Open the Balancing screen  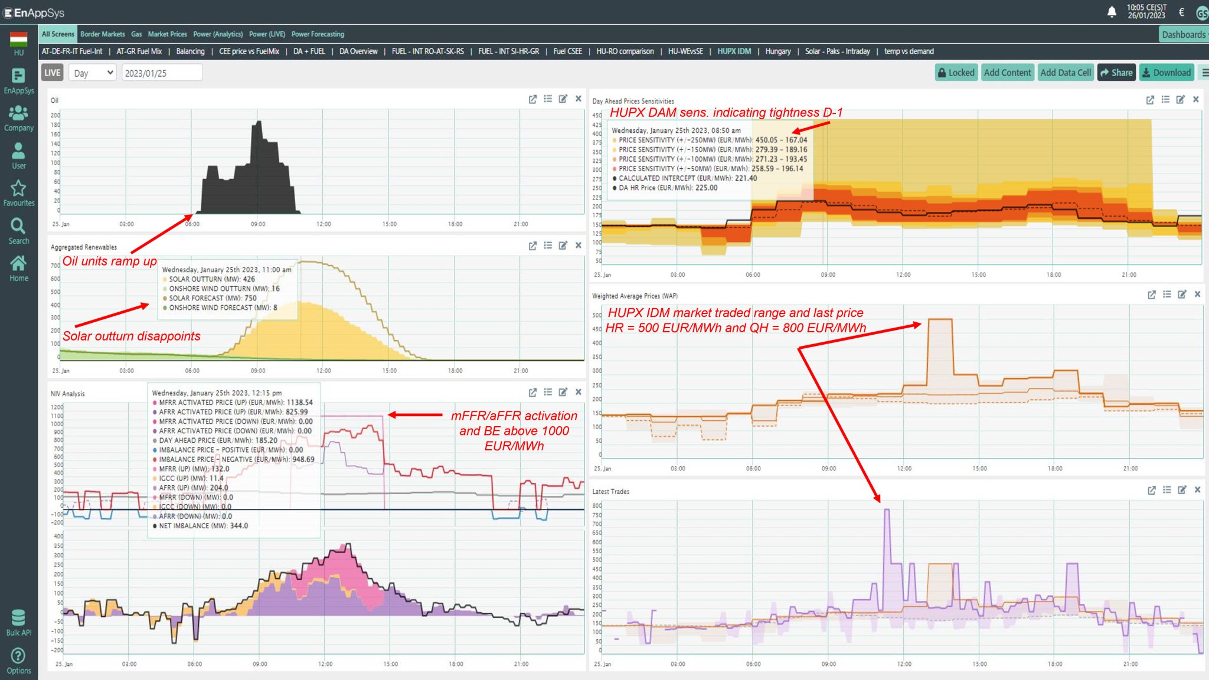pos(190,51)
